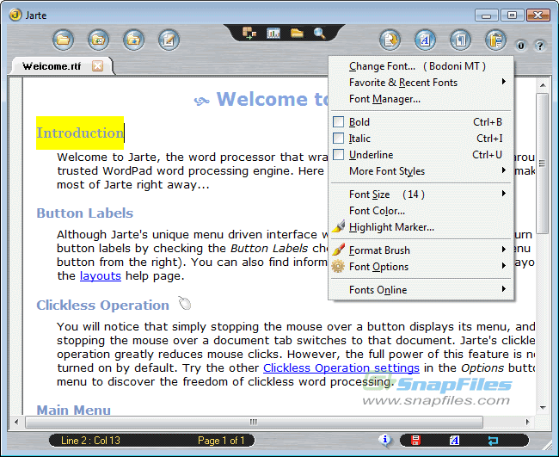Viewport: 559px width, 457px height.
Task: Click the vertical scrollbar up arrow
Action: [543, 85]
